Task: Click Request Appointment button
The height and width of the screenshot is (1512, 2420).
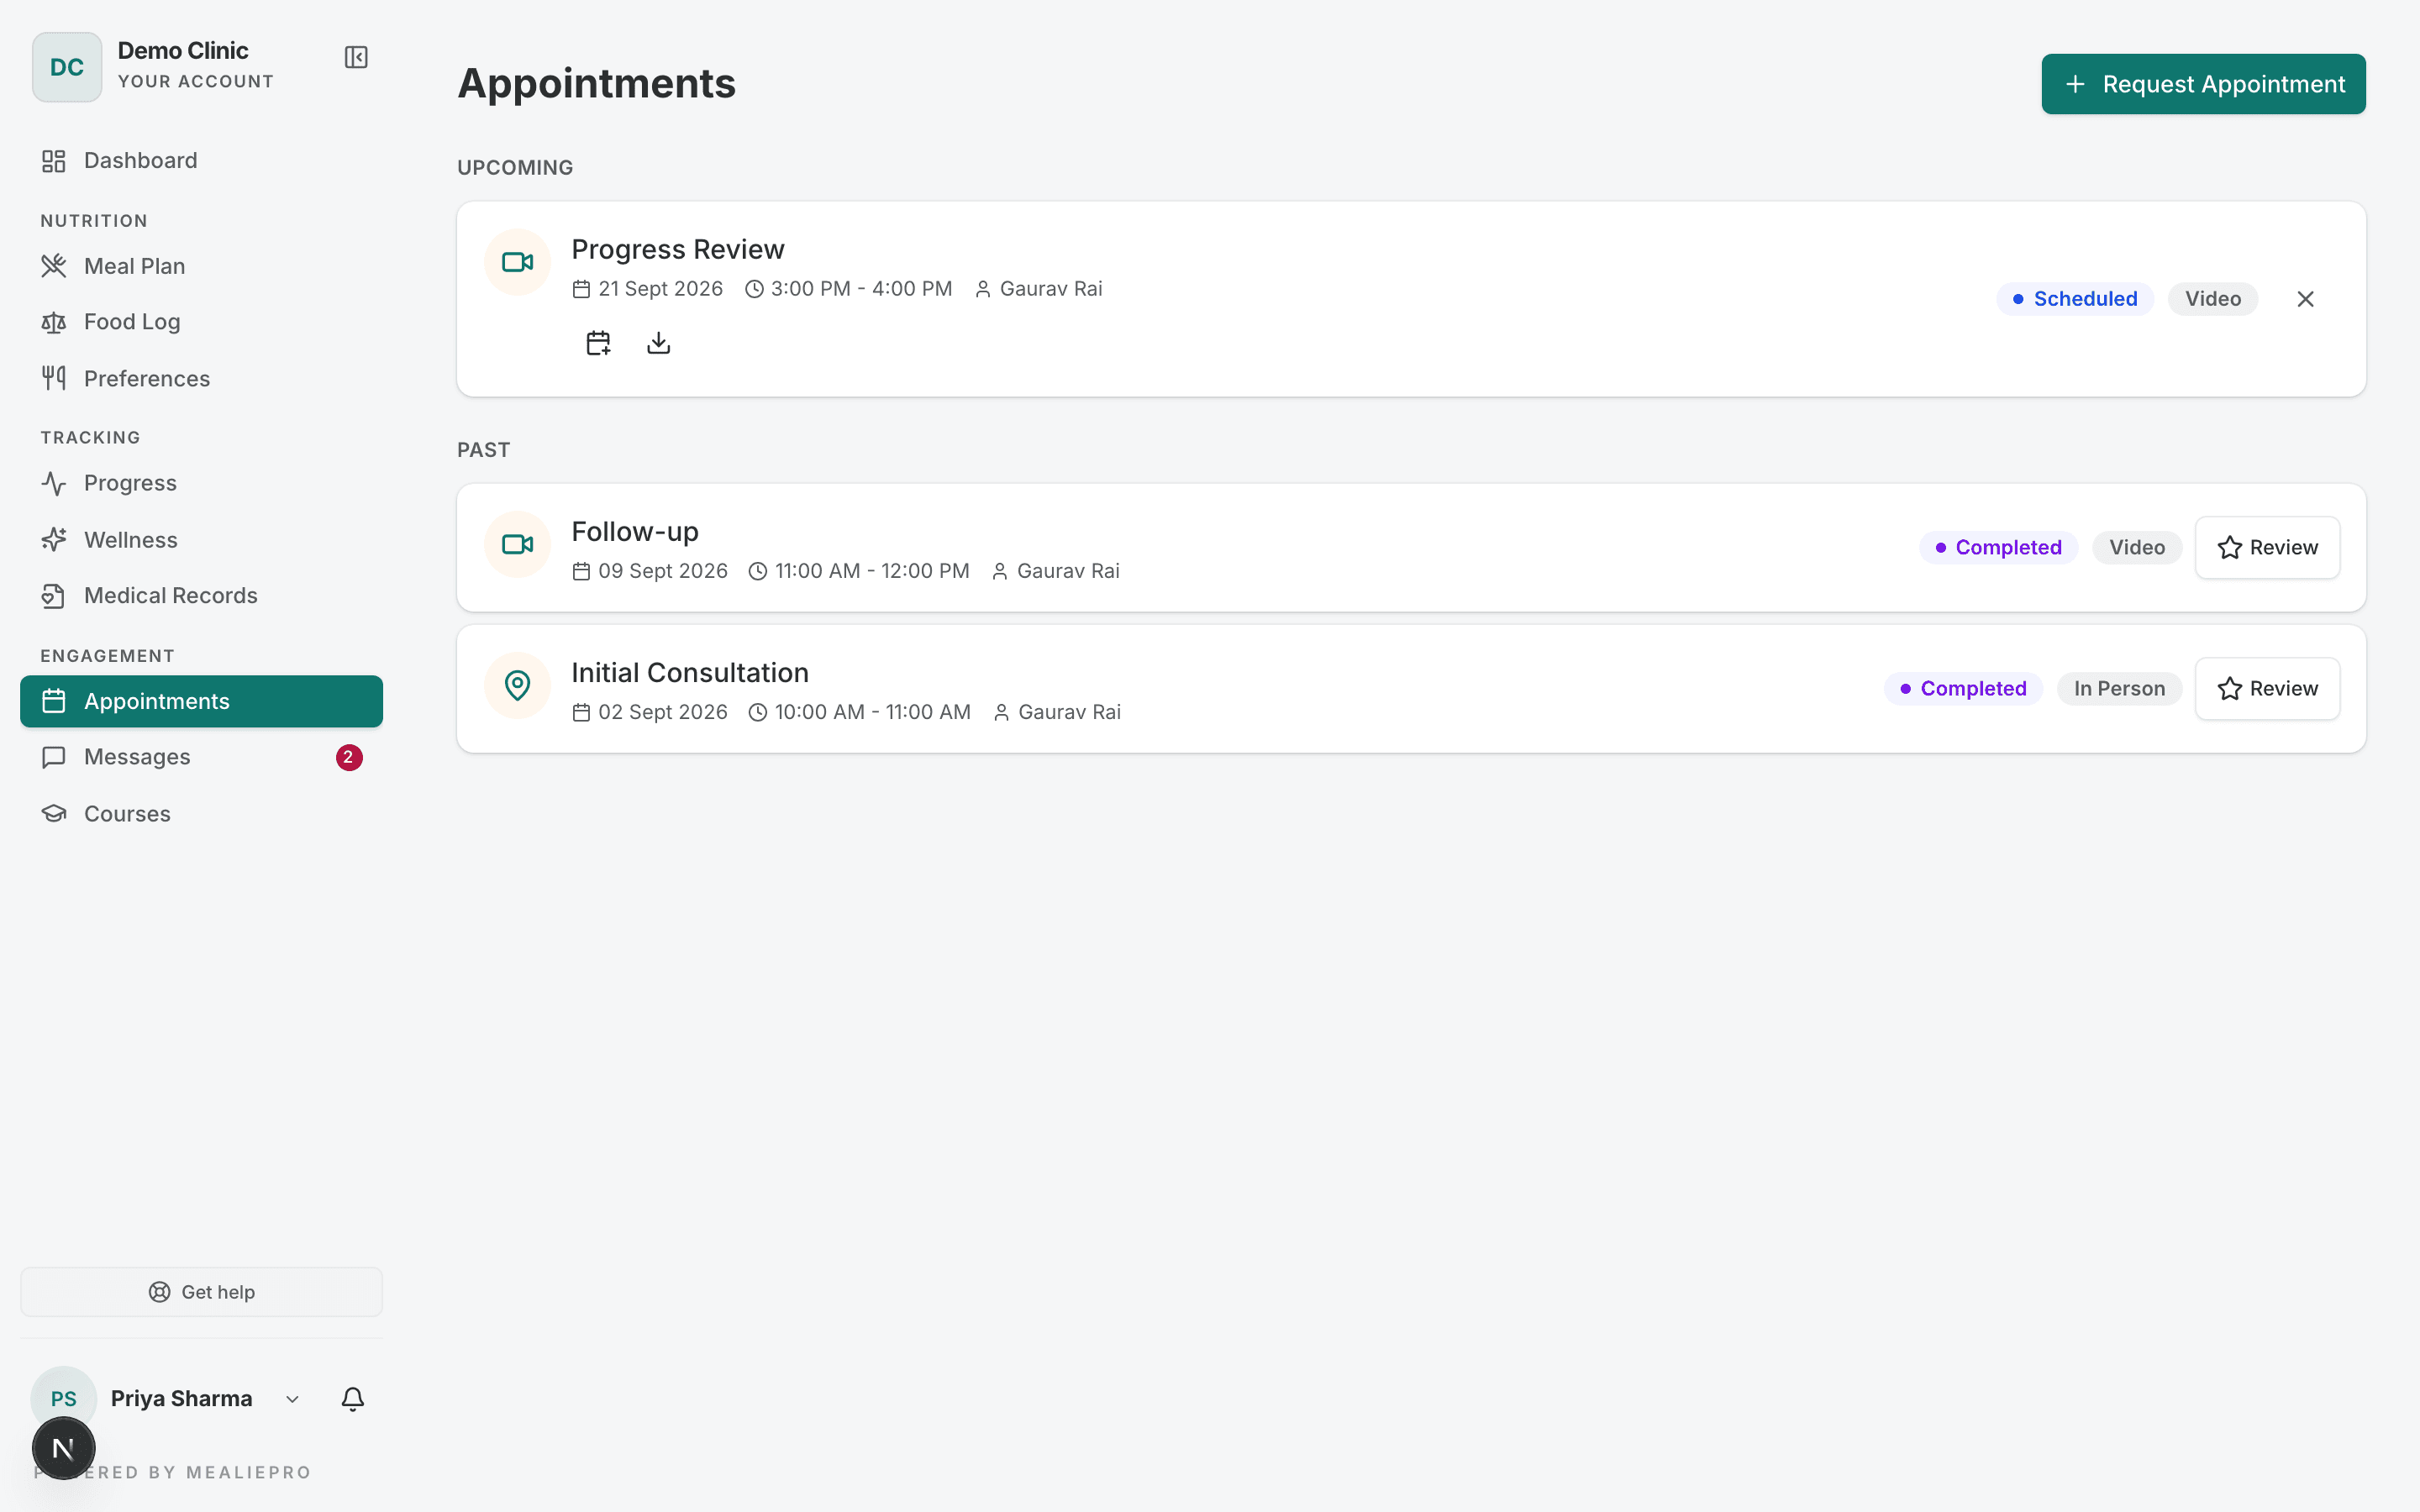Action: [2203, 84]
